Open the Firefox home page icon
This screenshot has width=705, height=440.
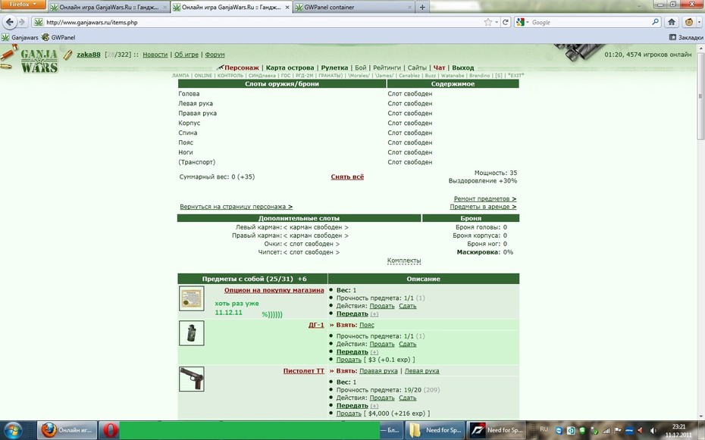672,22
